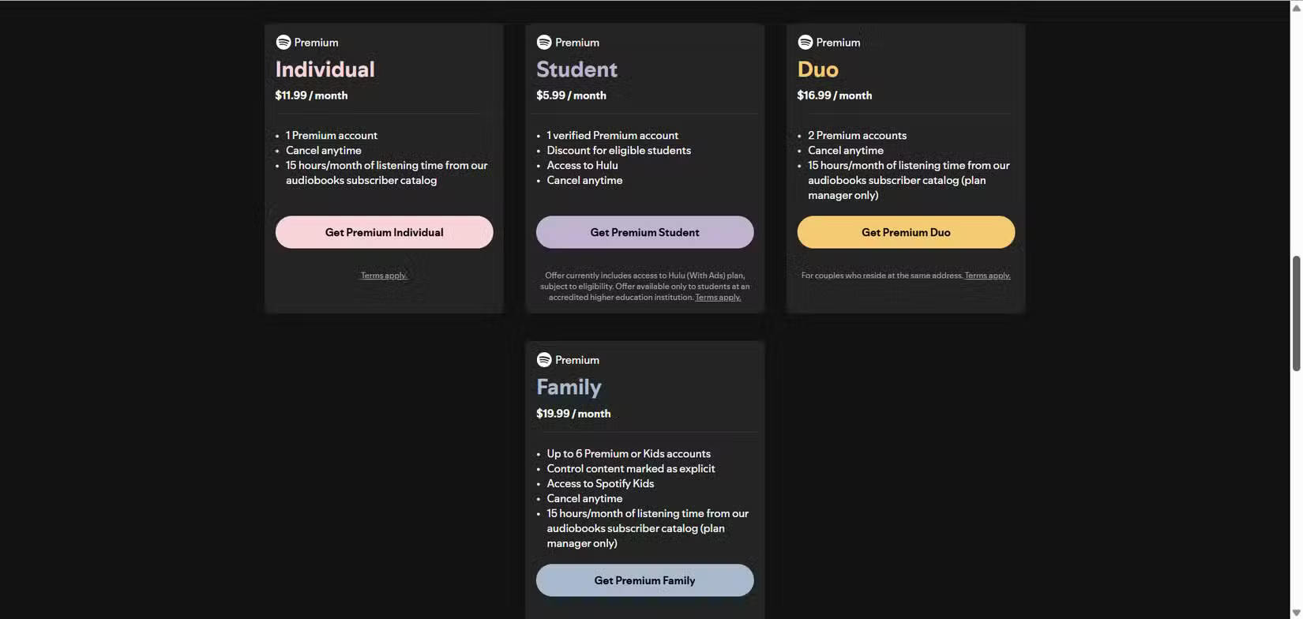Click the Spotify logo on the Duo card
1303x619 pixels.
tap(805, 43)
